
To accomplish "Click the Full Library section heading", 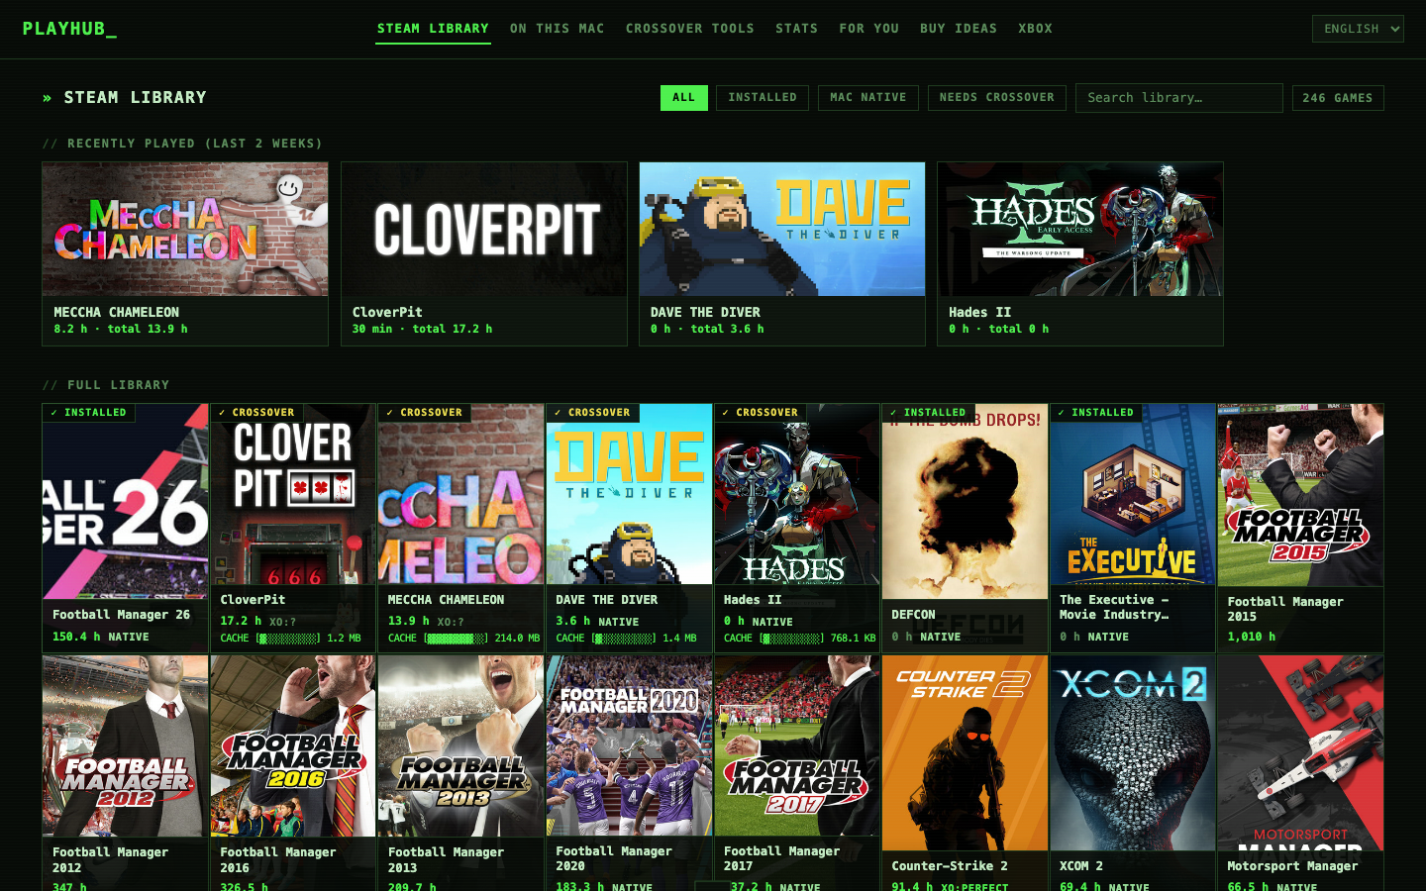I will [x=106, y=385].
